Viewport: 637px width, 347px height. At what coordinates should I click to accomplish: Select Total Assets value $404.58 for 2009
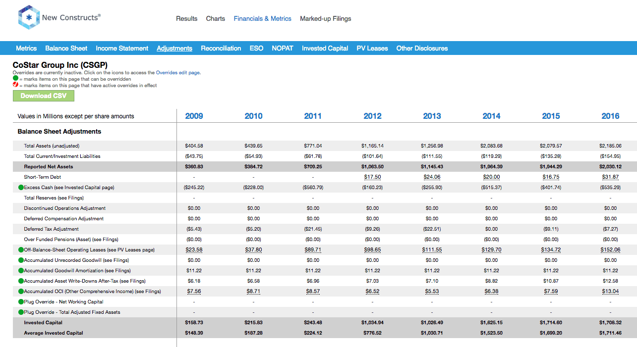coord(194,146)
